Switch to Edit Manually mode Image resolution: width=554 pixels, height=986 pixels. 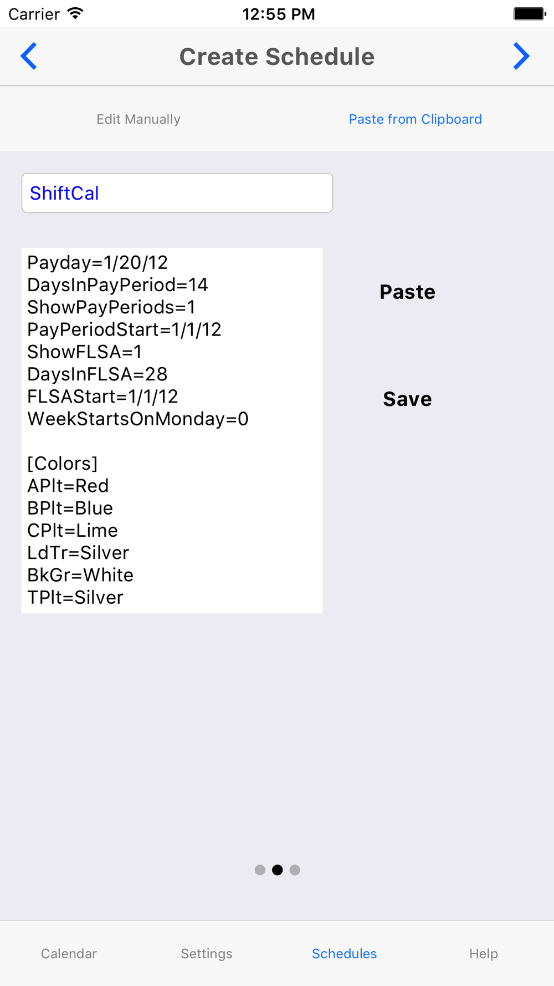point(138,119)
